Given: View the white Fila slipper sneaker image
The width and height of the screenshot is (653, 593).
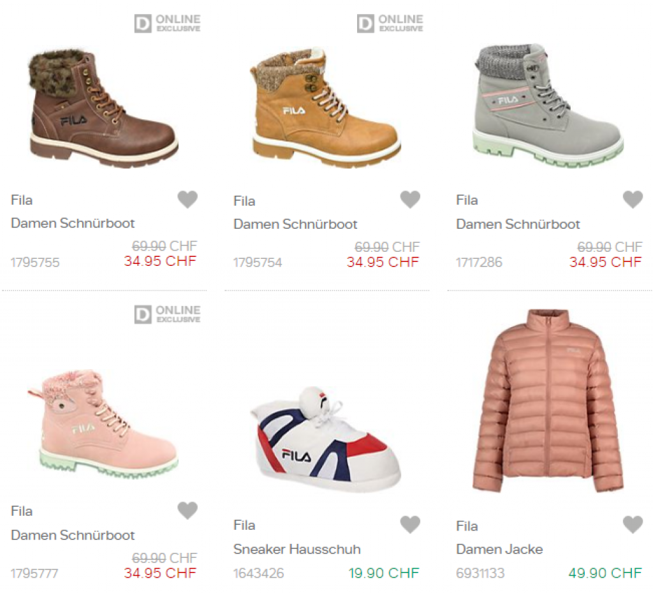Looking at the screenshot, I should click(x=325, y=440).
